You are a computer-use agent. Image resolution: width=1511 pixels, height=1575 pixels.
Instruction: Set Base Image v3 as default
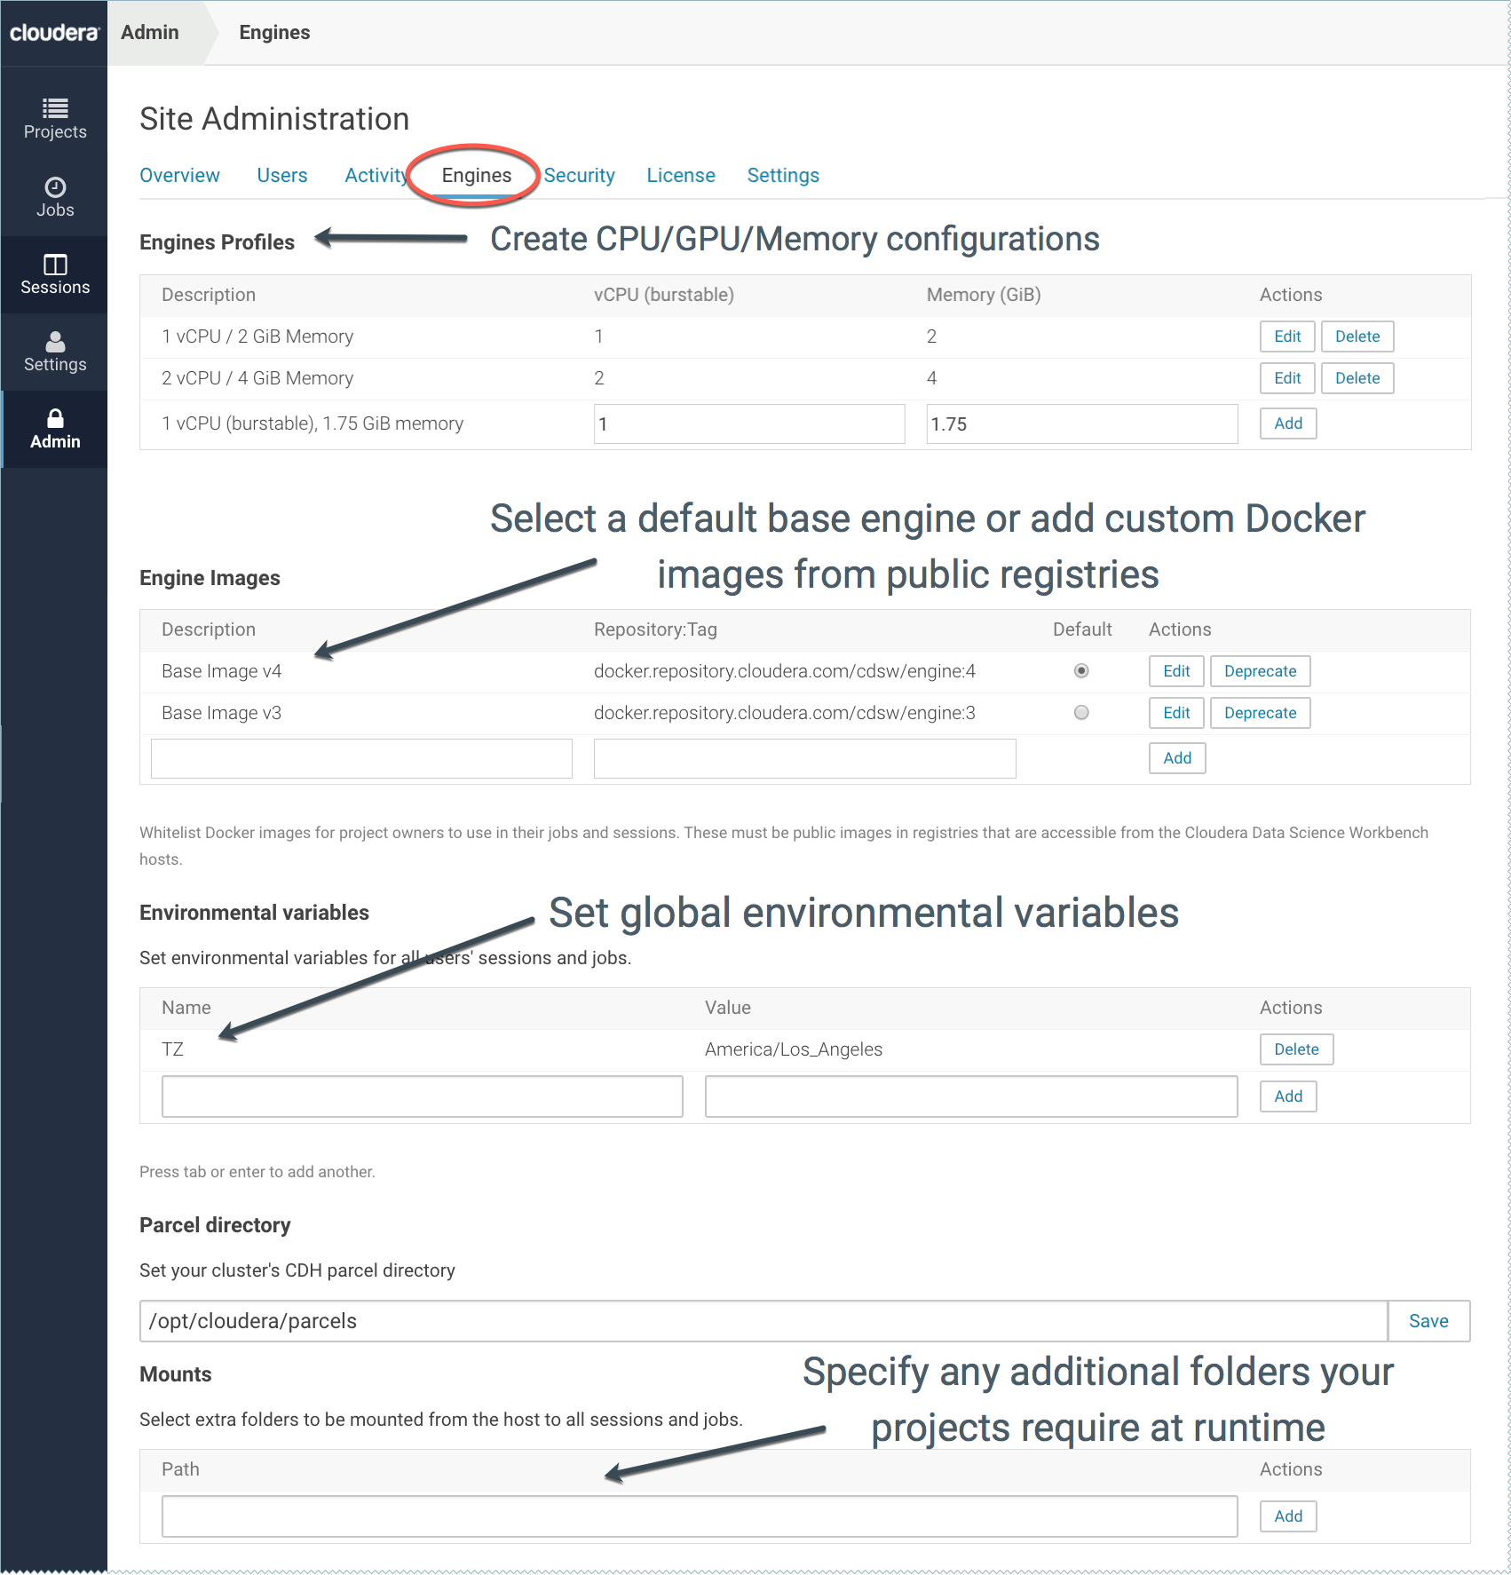pyautogui.click(x=1080, y=713)
